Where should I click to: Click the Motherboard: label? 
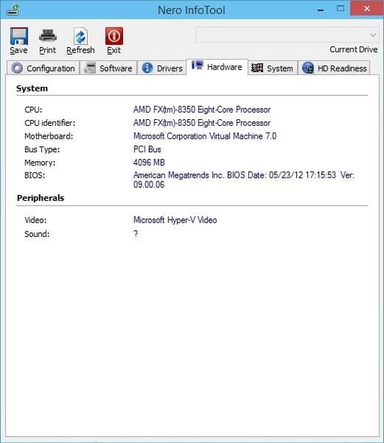pyautogui.click(x=49, y=136)
